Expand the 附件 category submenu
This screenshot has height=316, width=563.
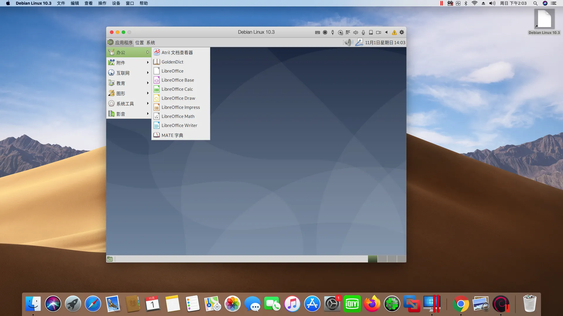point(129,63)
